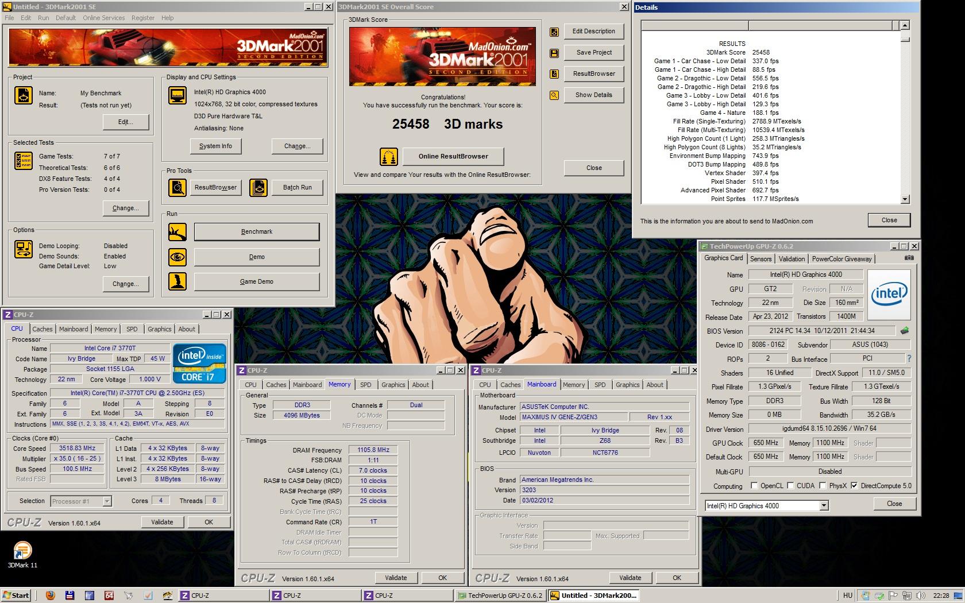Click the HU language indicator in the taskbar
Image resolution: width=965 pixels, height=603 pixels.
click(x=848, y=596)
